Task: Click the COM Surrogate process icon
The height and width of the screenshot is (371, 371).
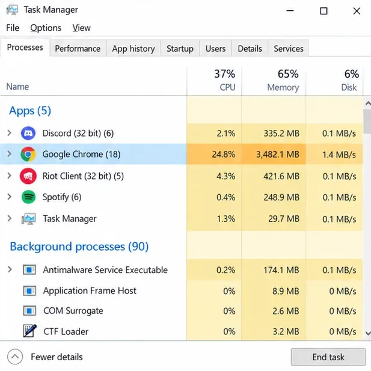Action: pos(29,311)
